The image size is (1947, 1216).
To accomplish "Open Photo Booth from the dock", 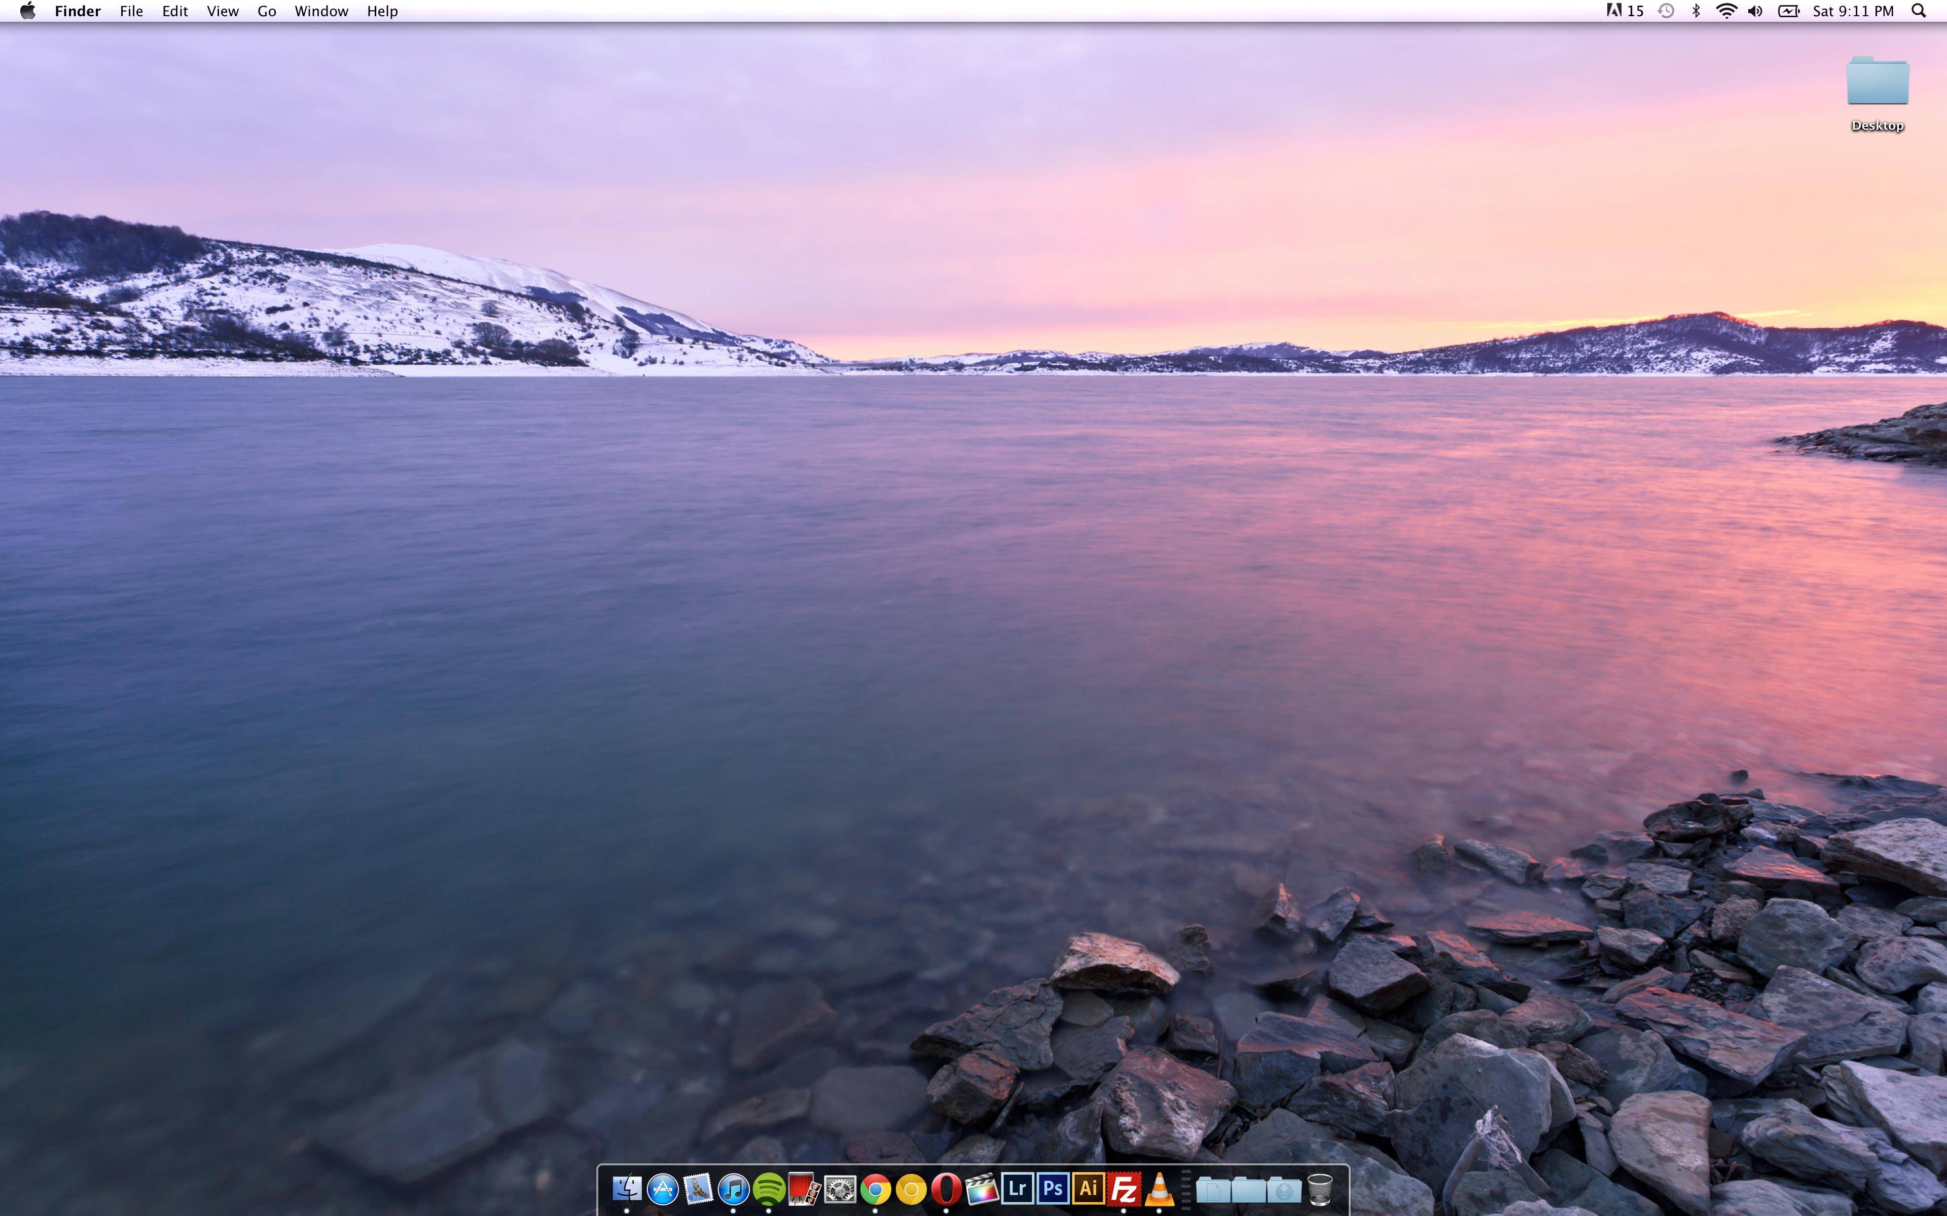I will pos(804,1188).
